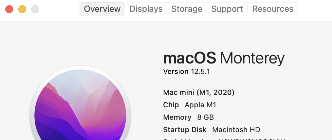Screen dimensions: 332x140
Task: Select the Mac mini (M1, 2020) model text
Action: click(x=198, y=93)
